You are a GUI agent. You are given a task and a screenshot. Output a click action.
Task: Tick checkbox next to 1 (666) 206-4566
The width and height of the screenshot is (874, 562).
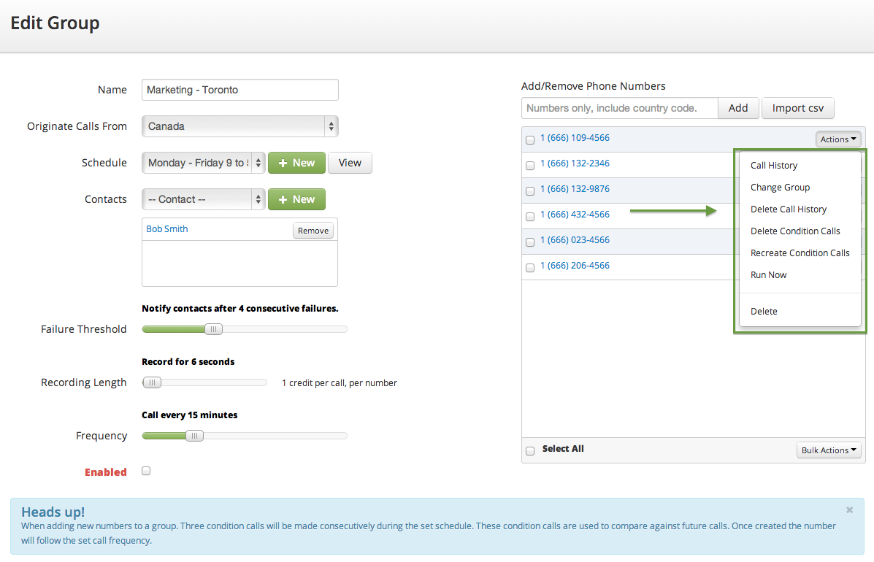pos(530,268)
